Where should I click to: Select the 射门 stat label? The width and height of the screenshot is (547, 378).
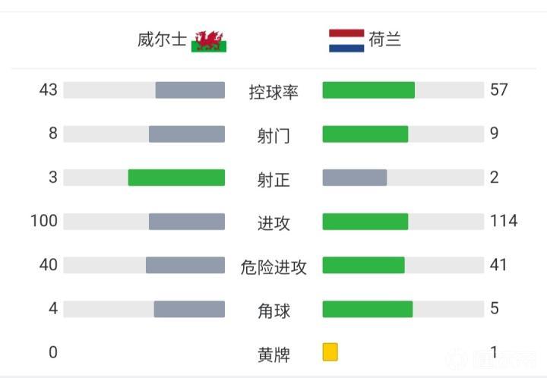[273, 136]
